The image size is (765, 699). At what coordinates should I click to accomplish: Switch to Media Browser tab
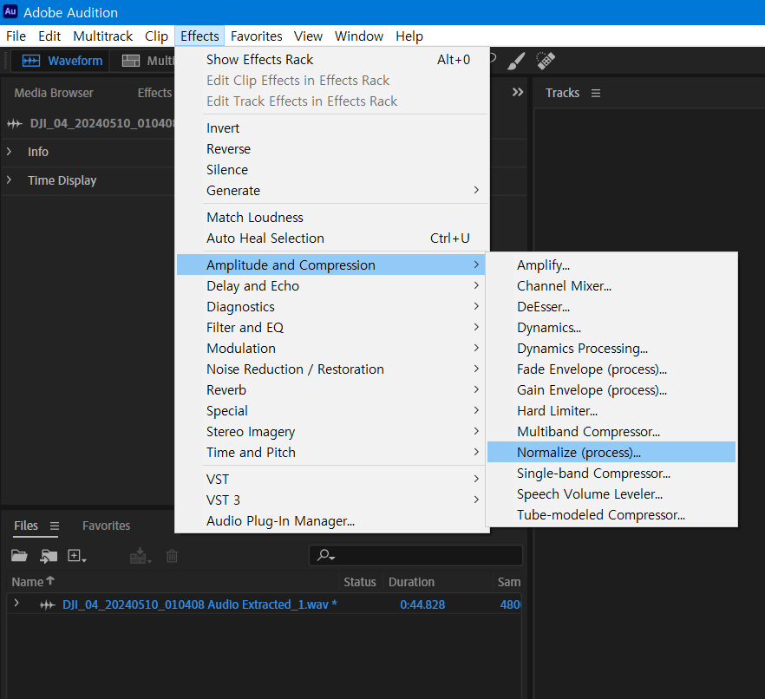pos(54,93)
